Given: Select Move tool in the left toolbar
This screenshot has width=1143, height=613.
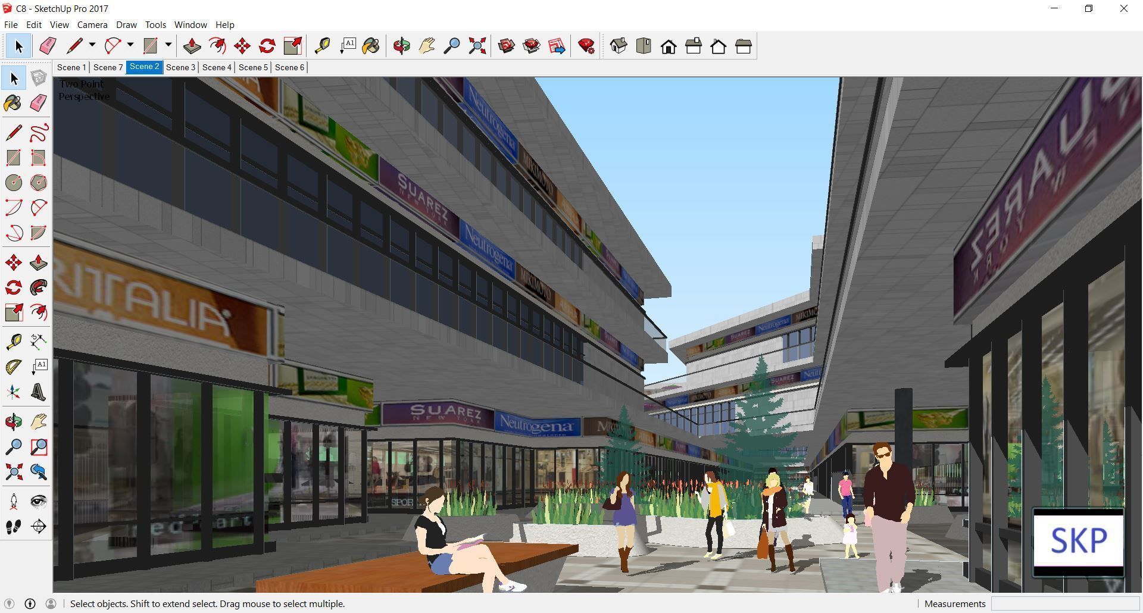Looking at the screenshot, I should point(14,263).
